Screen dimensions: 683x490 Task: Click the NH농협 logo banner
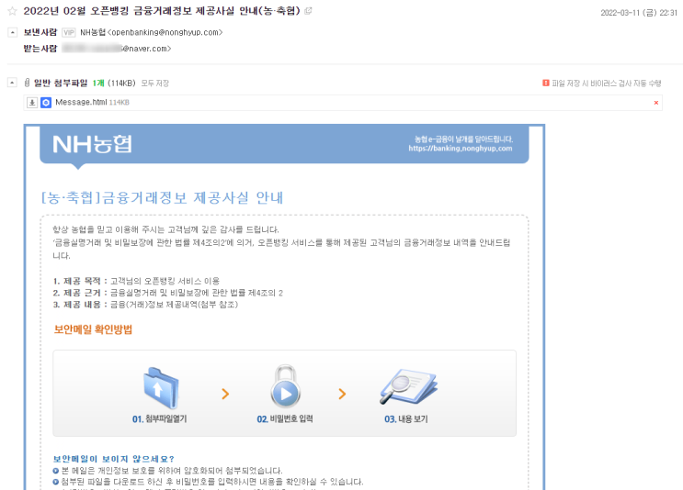(x=92, y=144)
